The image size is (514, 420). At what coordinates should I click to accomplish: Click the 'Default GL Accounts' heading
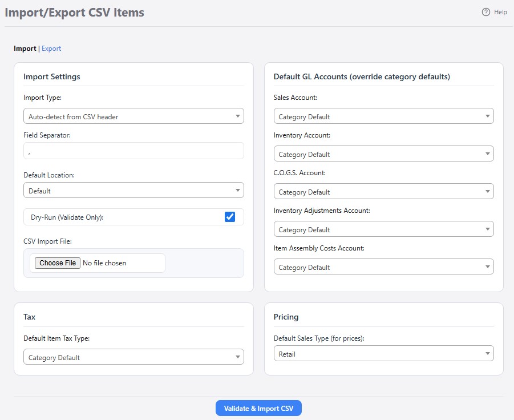pyautogui.click(x=362, y=76)
